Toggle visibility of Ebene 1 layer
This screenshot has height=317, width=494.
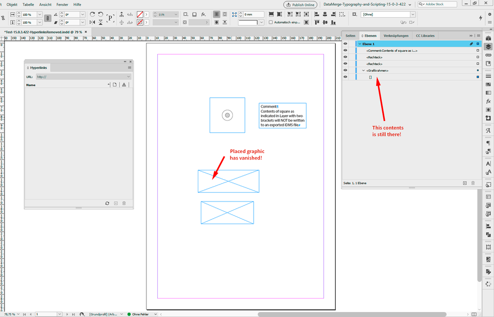coord(345,44)
